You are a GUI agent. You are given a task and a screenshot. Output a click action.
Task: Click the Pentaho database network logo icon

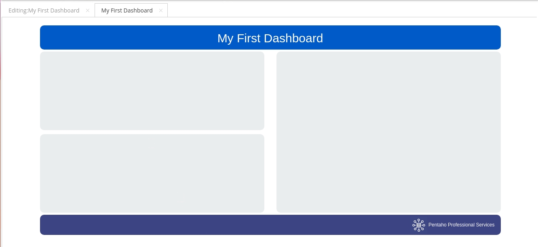[x=418, y=225]
